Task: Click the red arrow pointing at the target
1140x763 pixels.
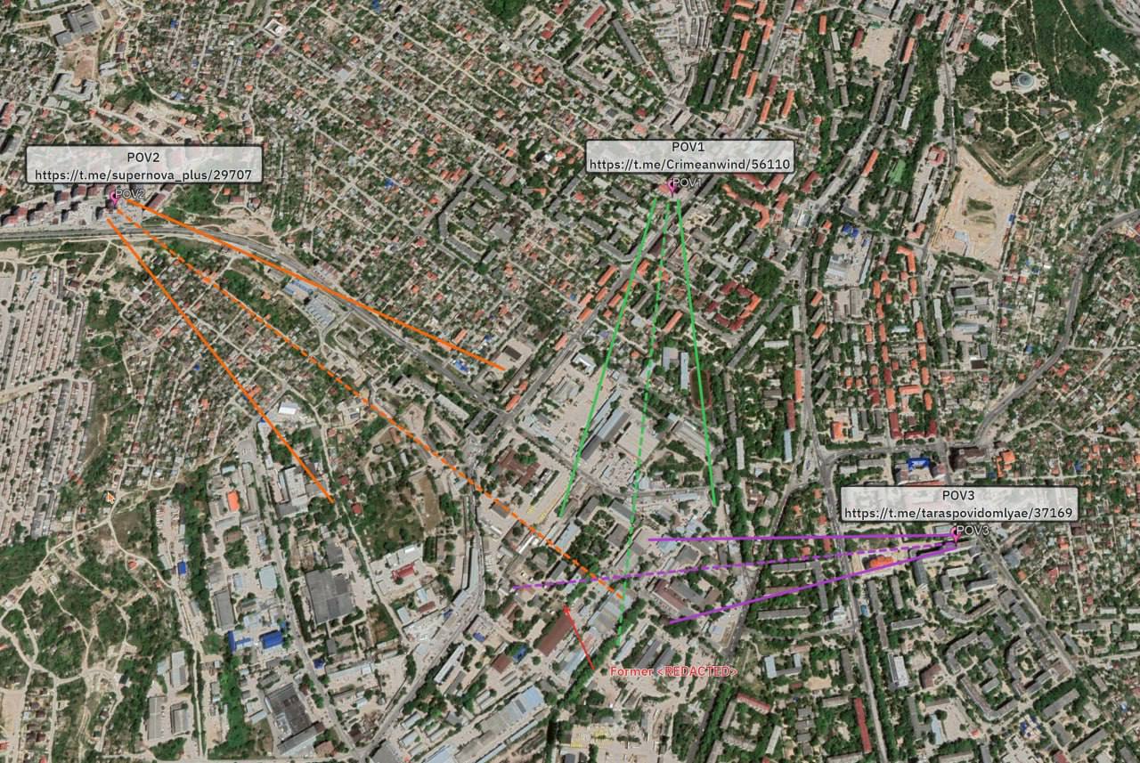Action: (577, 636)
